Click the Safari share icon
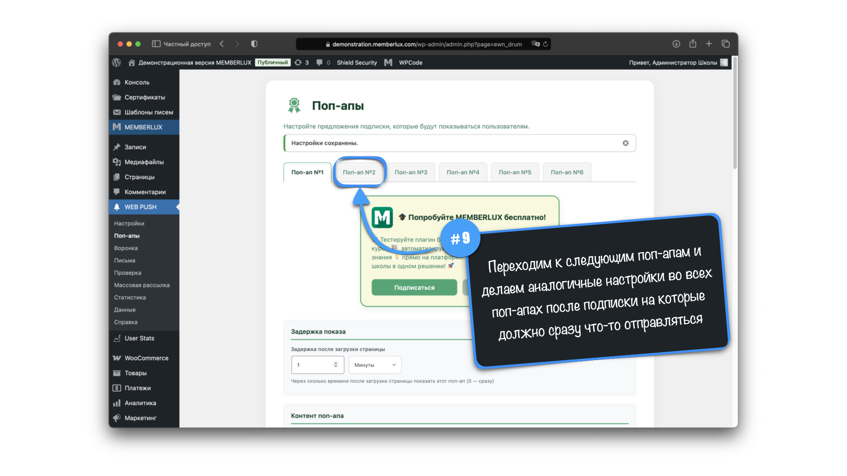Viewport: 847px width, 476px height. pyautogui.click(x=693, y=44)
